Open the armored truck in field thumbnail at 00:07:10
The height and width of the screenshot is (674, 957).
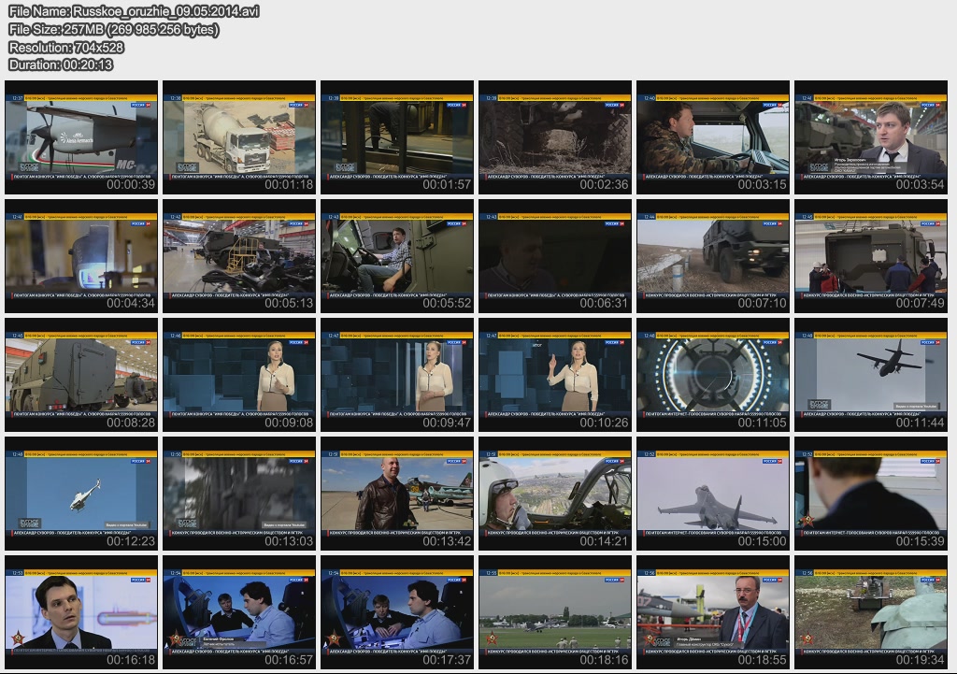pos(713,256)
